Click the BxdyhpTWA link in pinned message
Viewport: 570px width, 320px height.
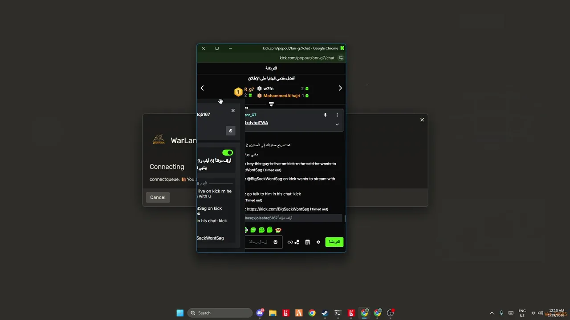[256, 123]
